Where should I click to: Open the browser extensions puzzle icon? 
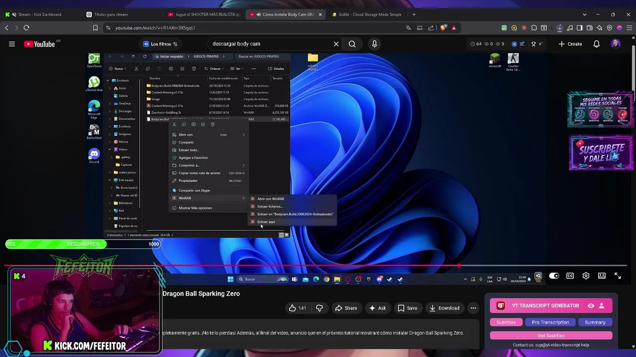[x=534, y=28]
